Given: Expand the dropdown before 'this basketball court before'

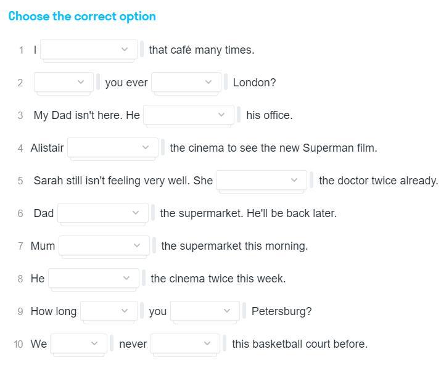Looking at the screenshot, I should point(185,343).
